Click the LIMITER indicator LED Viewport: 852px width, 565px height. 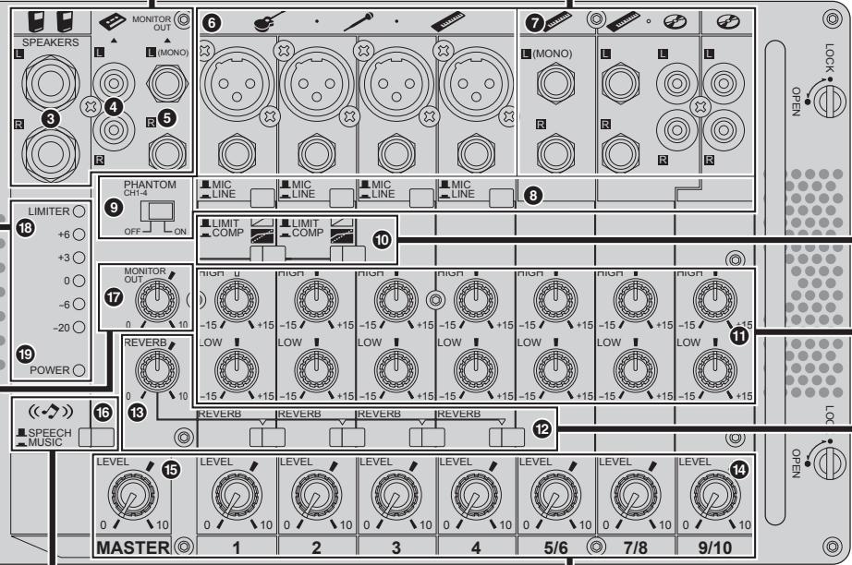(x=79, y=211)
